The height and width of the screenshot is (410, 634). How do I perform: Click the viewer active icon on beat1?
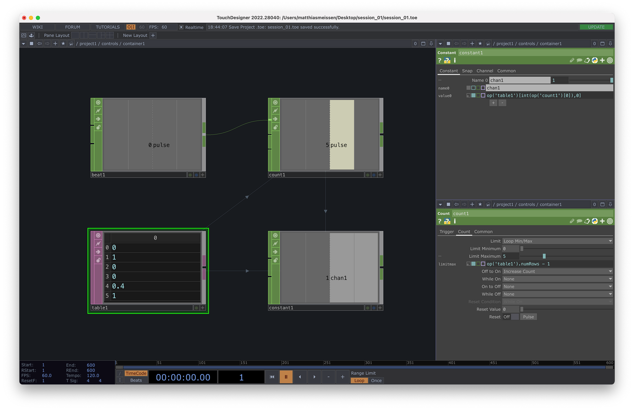tap(98, 102)
